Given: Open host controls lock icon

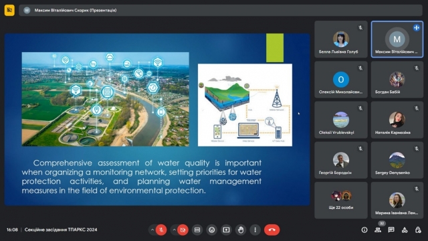Looking at the screenshot, I should click(x=418, y=230).
